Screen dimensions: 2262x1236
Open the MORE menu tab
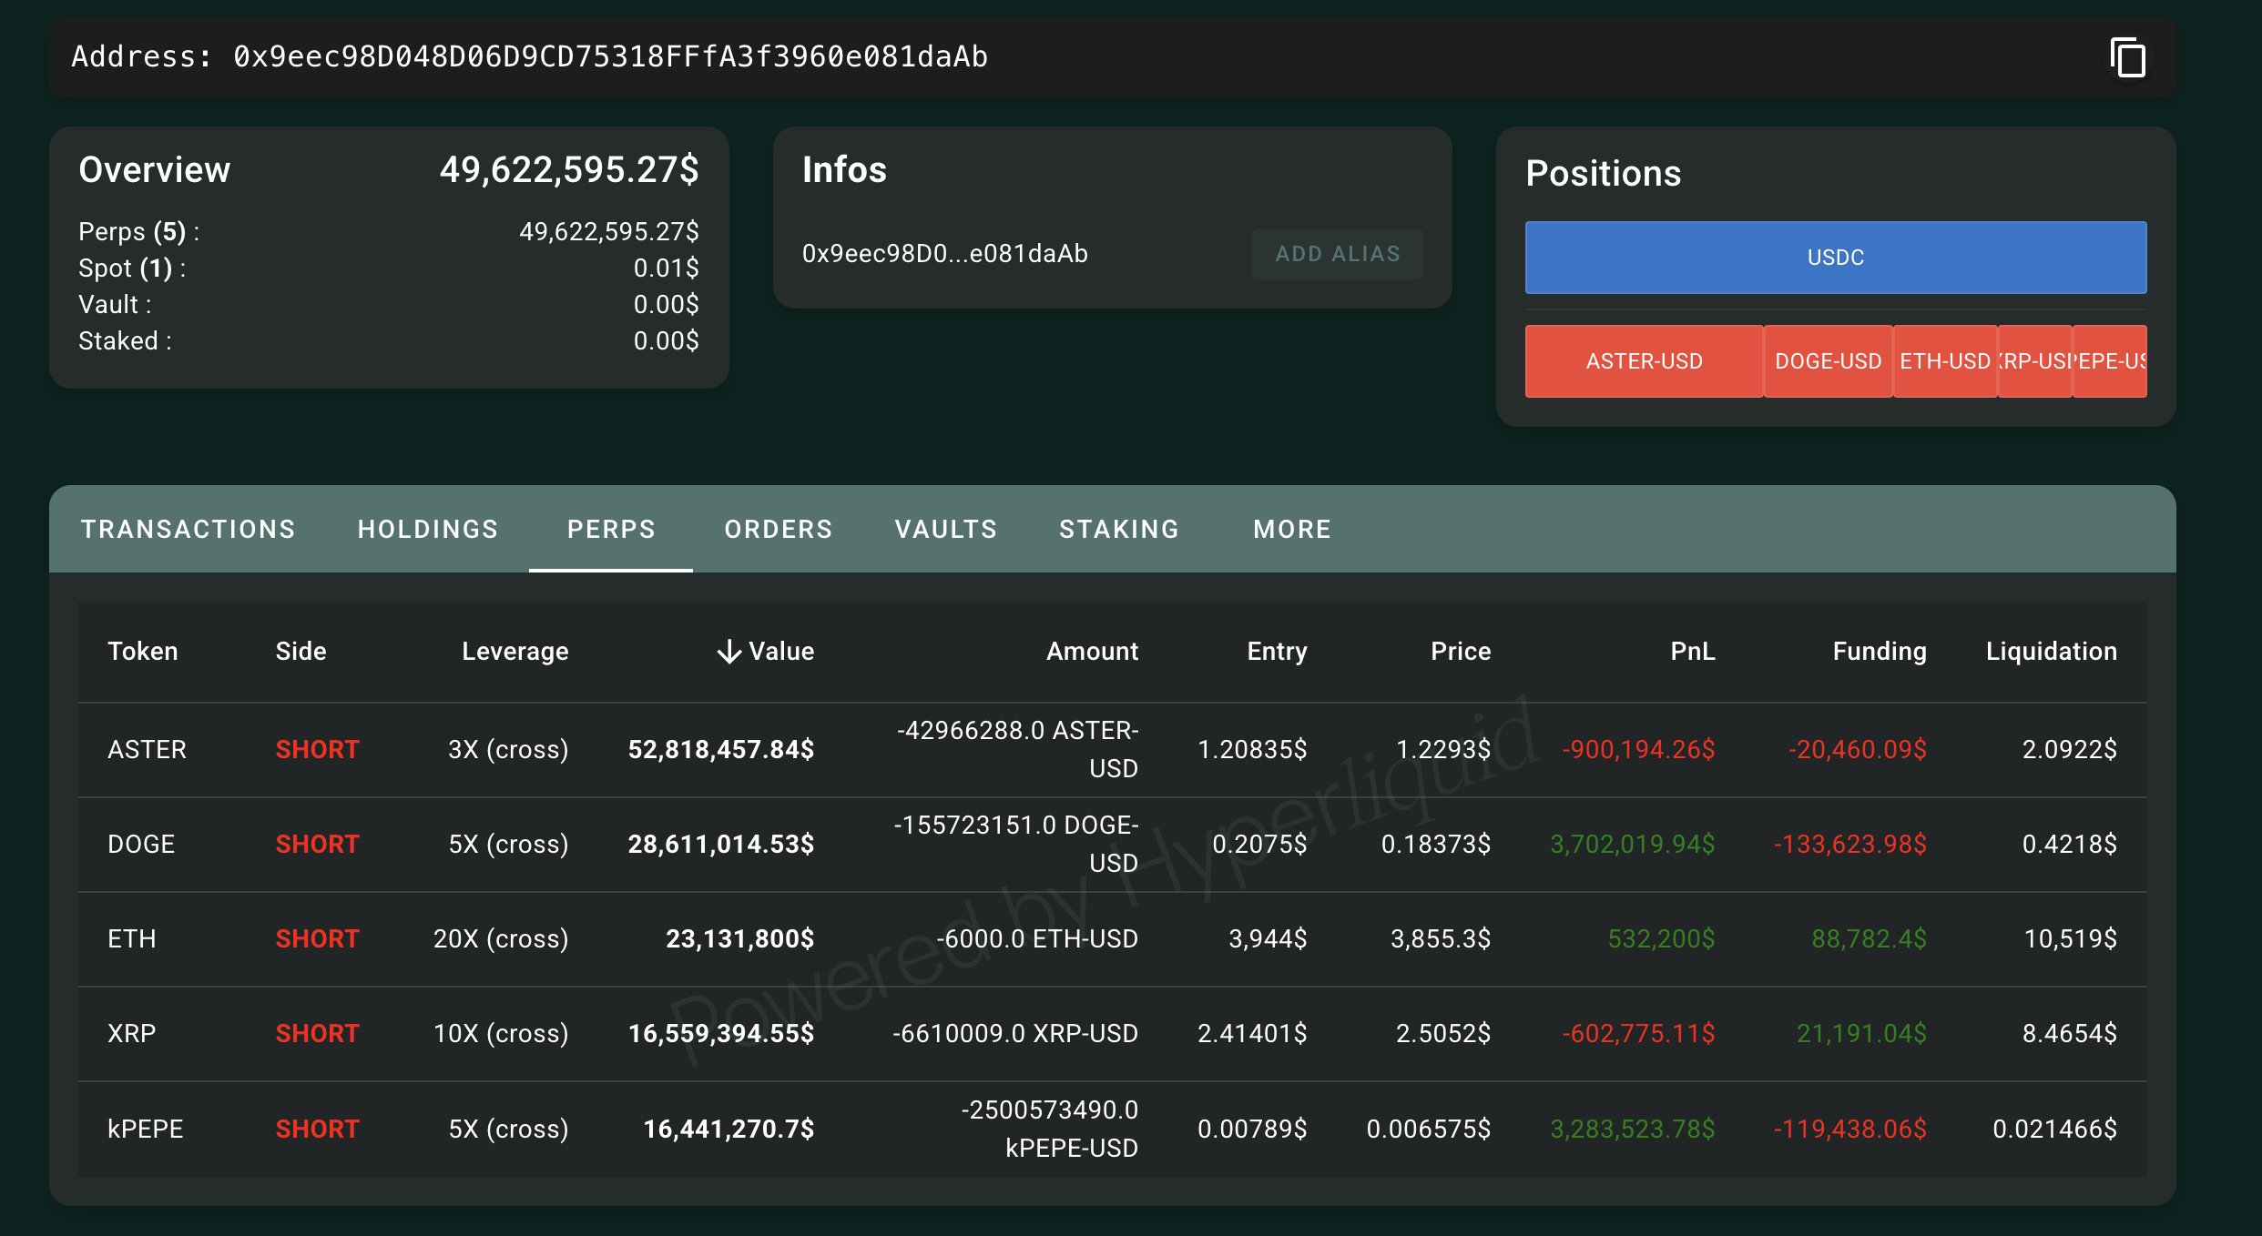pos(1291,529)
